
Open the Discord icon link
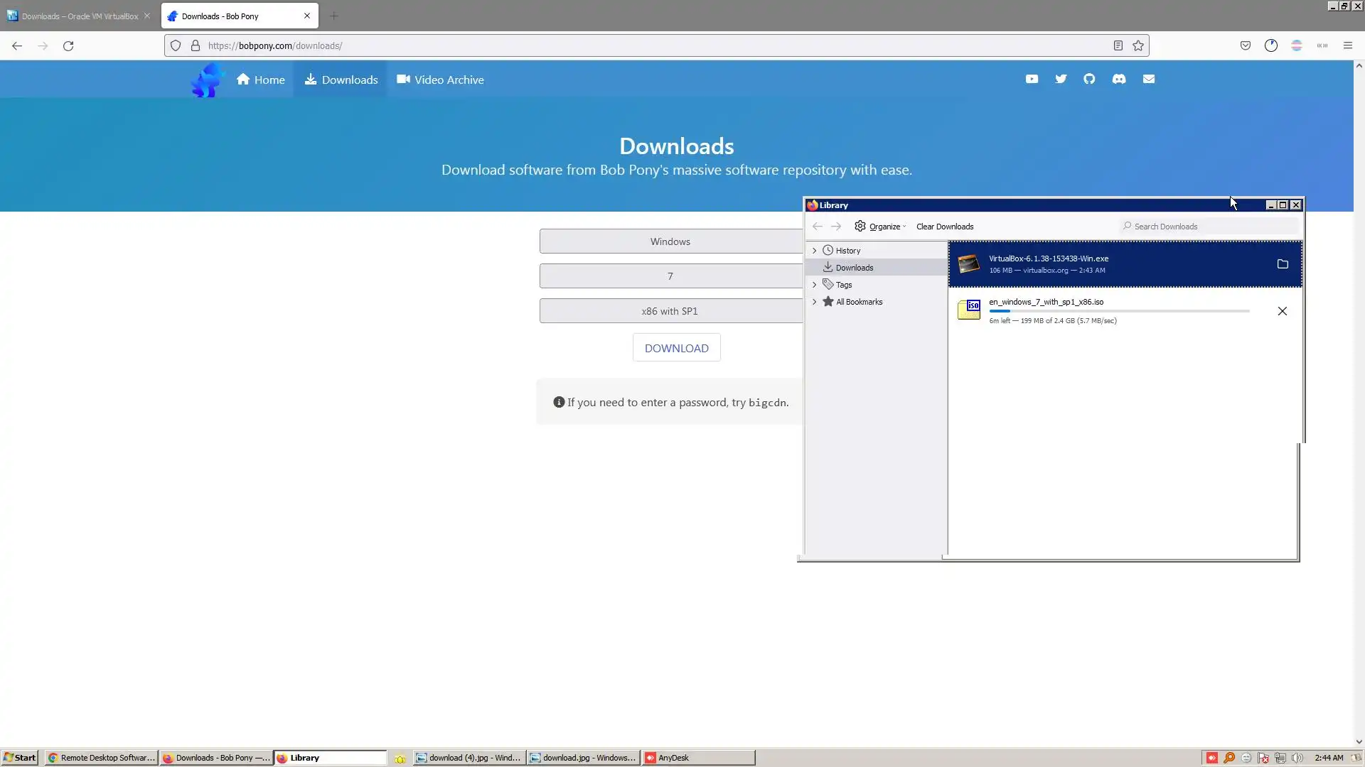click(1119, 79)
